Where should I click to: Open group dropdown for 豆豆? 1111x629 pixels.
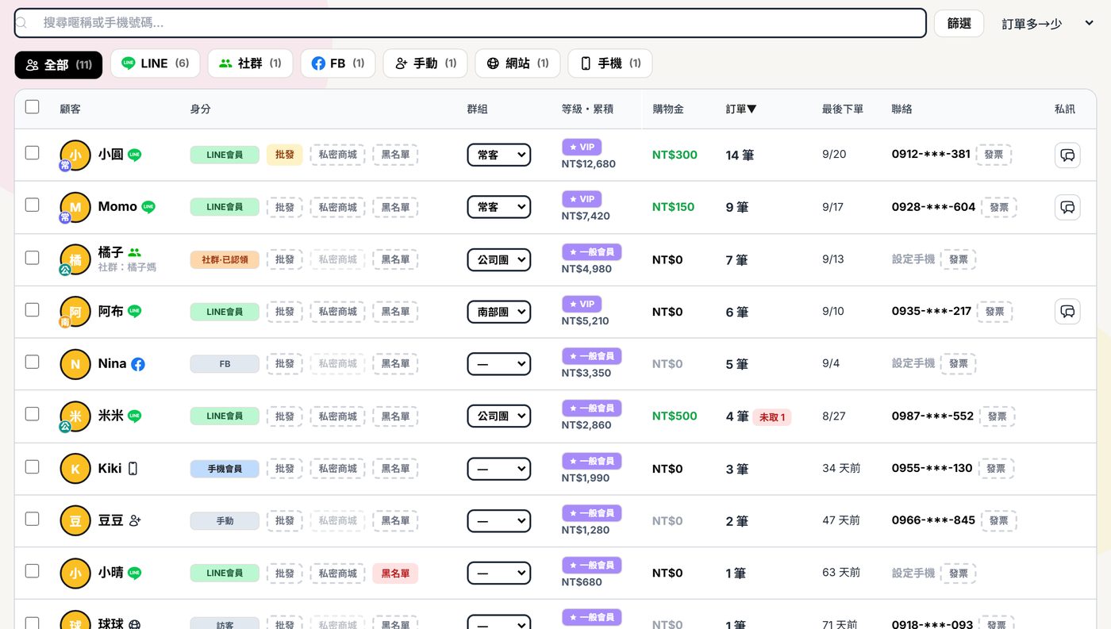click(499, 521)
